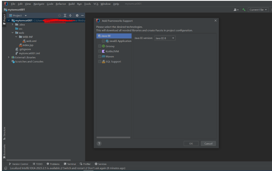Click the mytomcat001.iml file icon

pyautogui.click(x=17, y=53)
